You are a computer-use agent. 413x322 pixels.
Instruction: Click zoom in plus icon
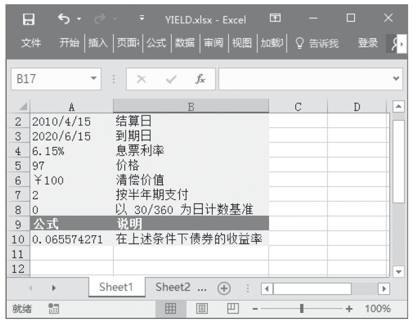click(x=349, y=309)
